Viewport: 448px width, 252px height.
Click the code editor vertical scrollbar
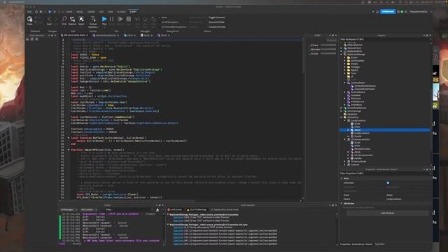click(303, 56)
